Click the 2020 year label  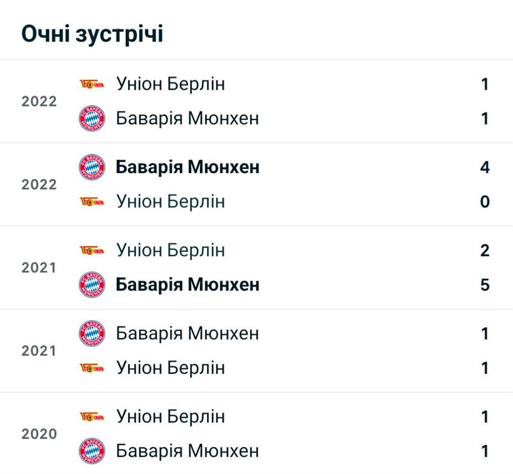(39, 434)
